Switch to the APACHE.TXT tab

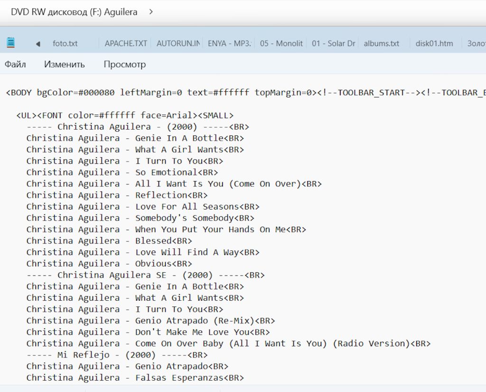pos(126,43)
